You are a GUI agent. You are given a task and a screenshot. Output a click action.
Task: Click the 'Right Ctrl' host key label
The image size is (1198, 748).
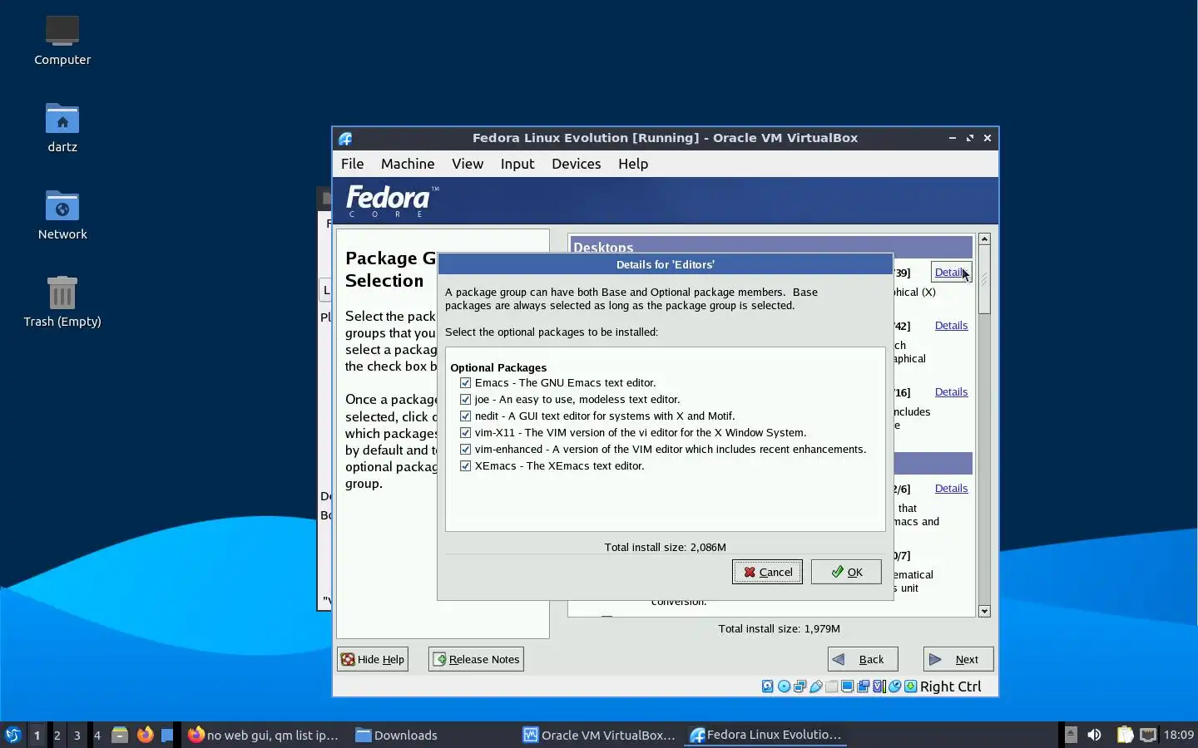[x=951, y=686]
